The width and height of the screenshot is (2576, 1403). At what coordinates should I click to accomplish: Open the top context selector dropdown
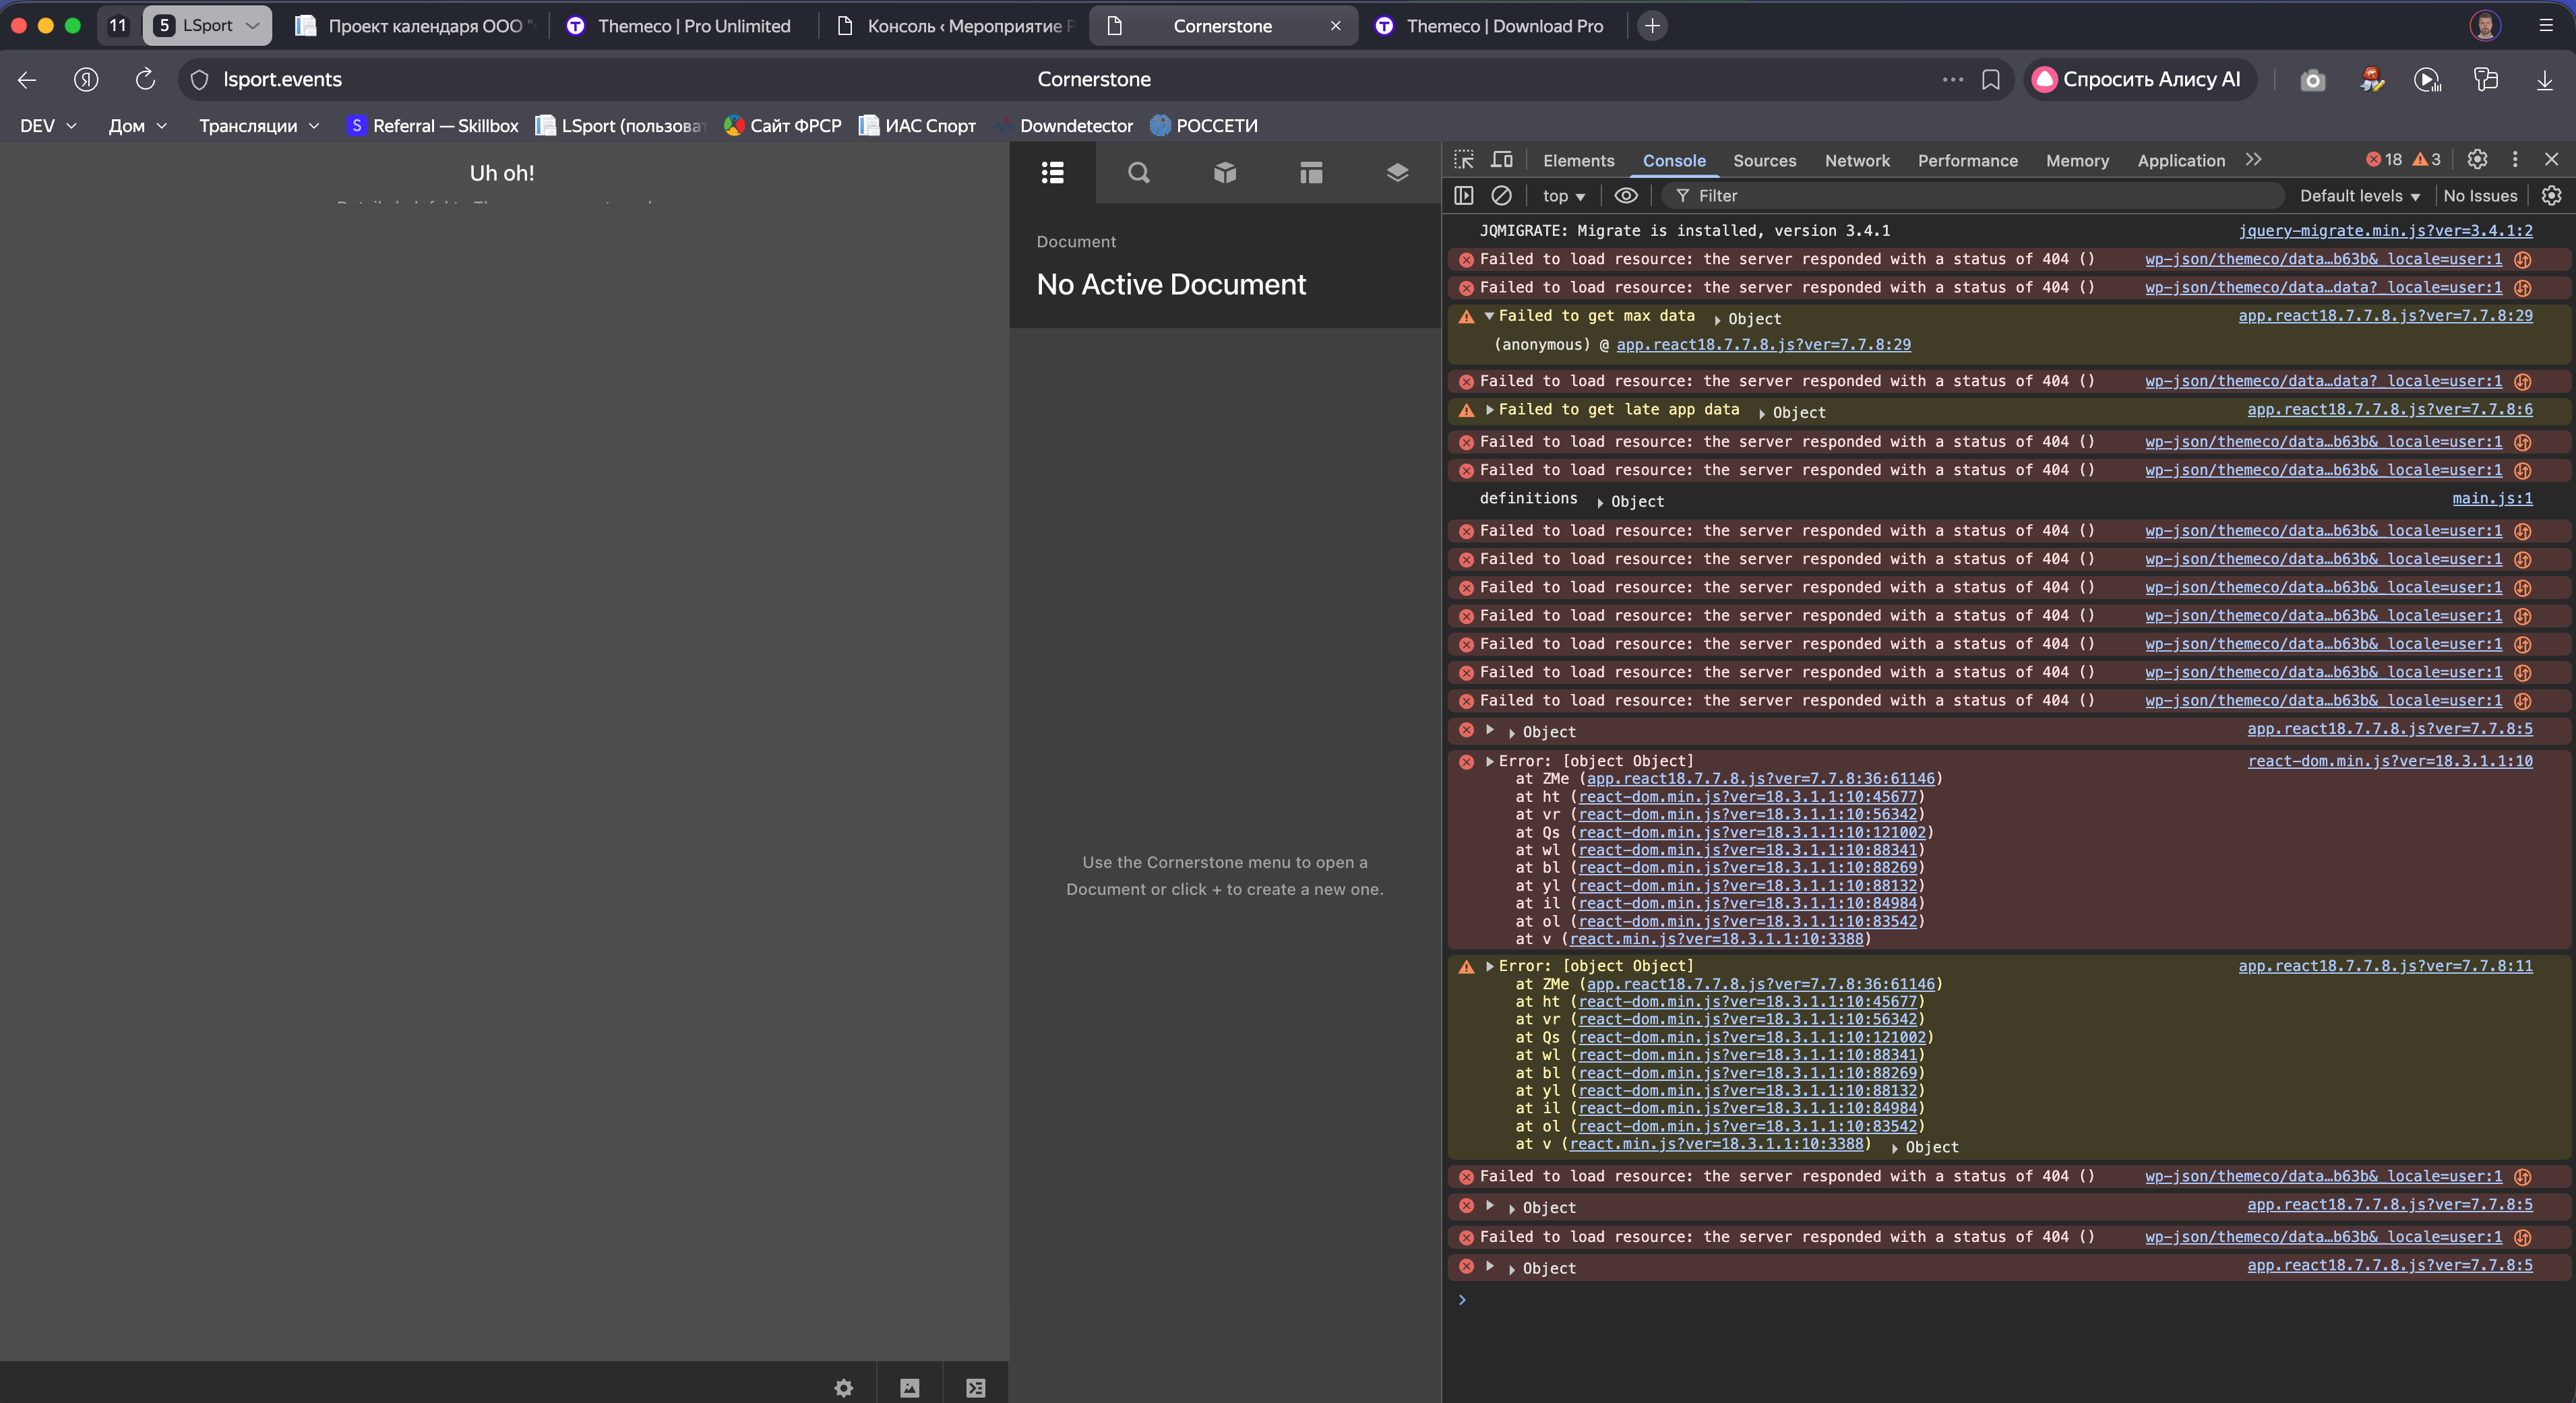(1563, 196)
